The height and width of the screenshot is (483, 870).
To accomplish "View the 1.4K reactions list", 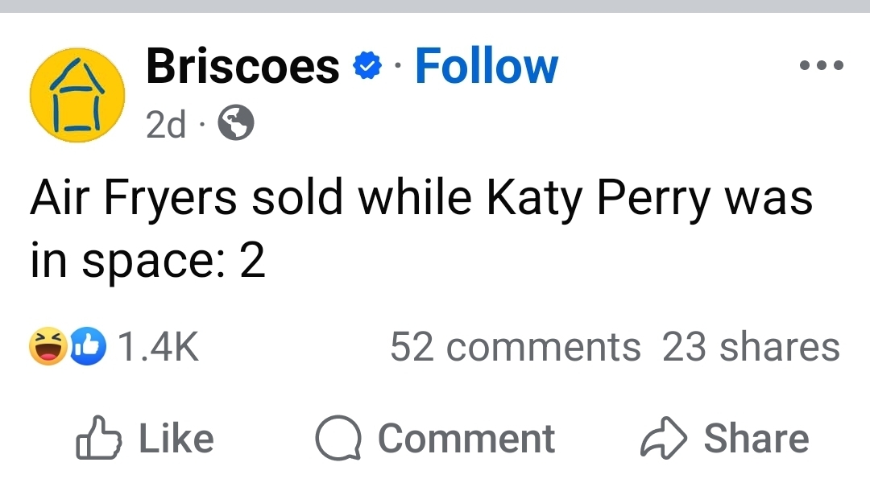I will click(158, 347).
